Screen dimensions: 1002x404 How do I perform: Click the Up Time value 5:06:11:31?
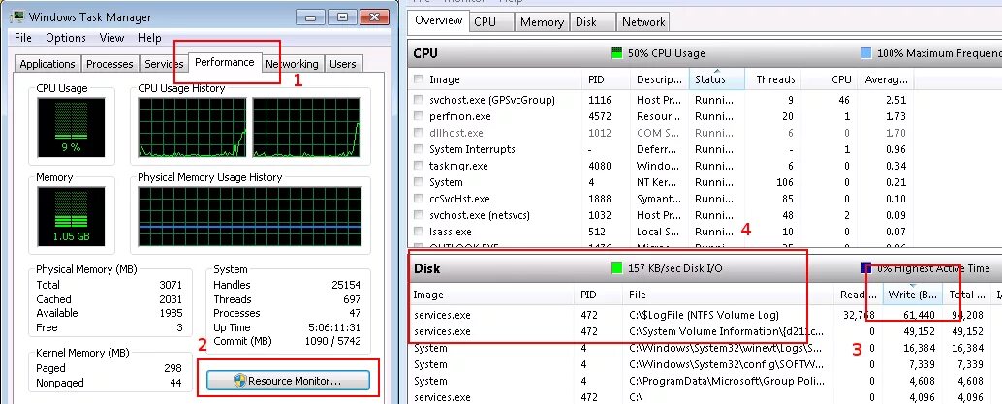[335, 327]
